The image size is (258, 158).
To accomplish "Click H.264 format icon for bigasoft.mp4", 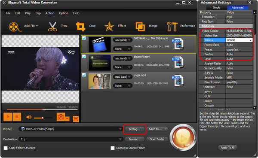I will [178, 62].
